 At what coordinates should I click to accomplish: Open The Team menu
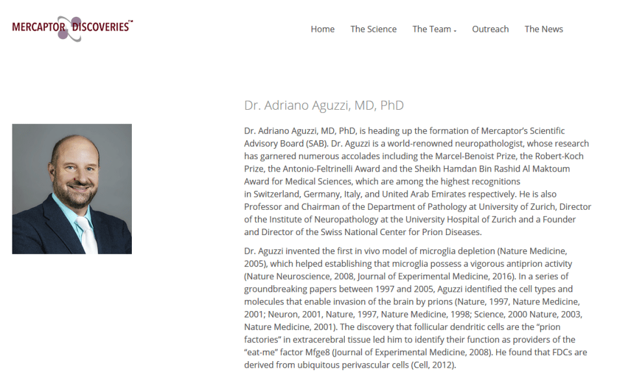pyautogui.click(x=432, y=29)
